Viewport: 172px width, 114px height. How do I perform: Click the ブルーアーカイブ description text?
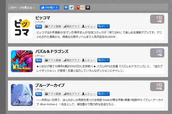tap(100, 102)
